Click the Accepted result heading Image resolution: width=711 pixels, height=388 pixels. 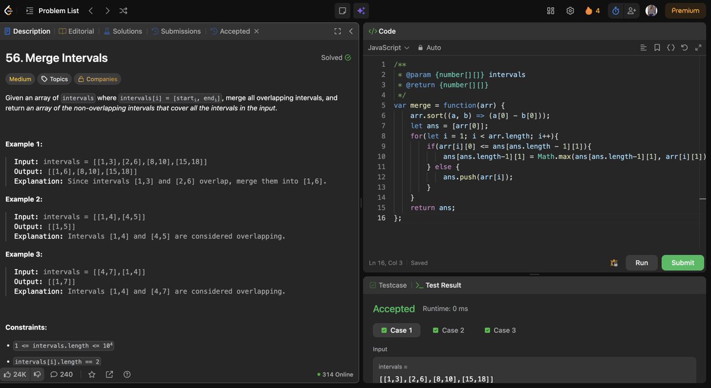(393, 309)
